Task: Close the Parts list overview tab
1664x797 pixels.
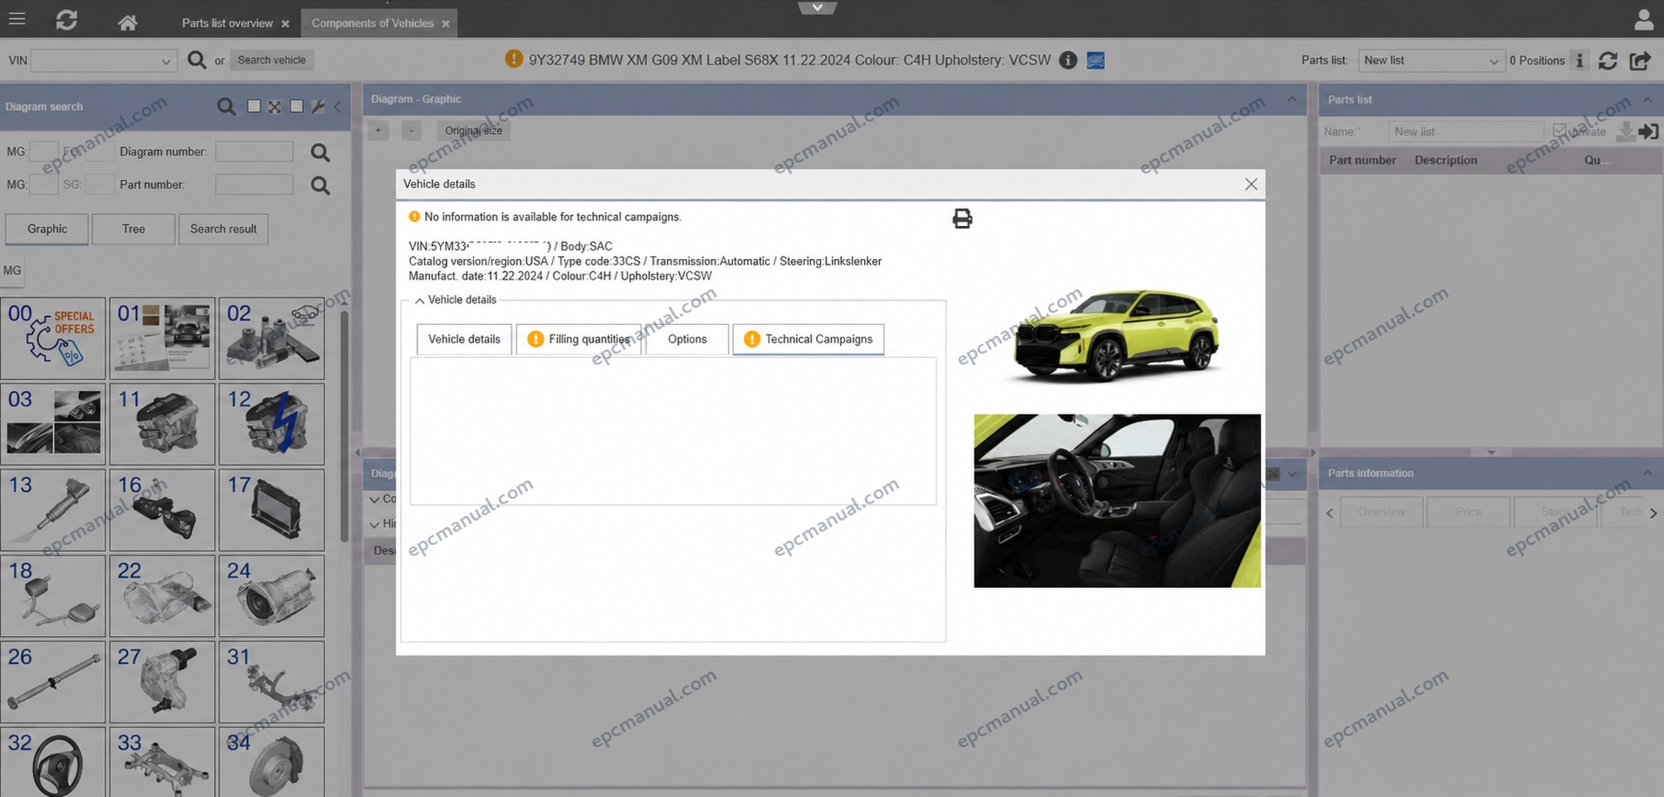Action: coord(285,24)
